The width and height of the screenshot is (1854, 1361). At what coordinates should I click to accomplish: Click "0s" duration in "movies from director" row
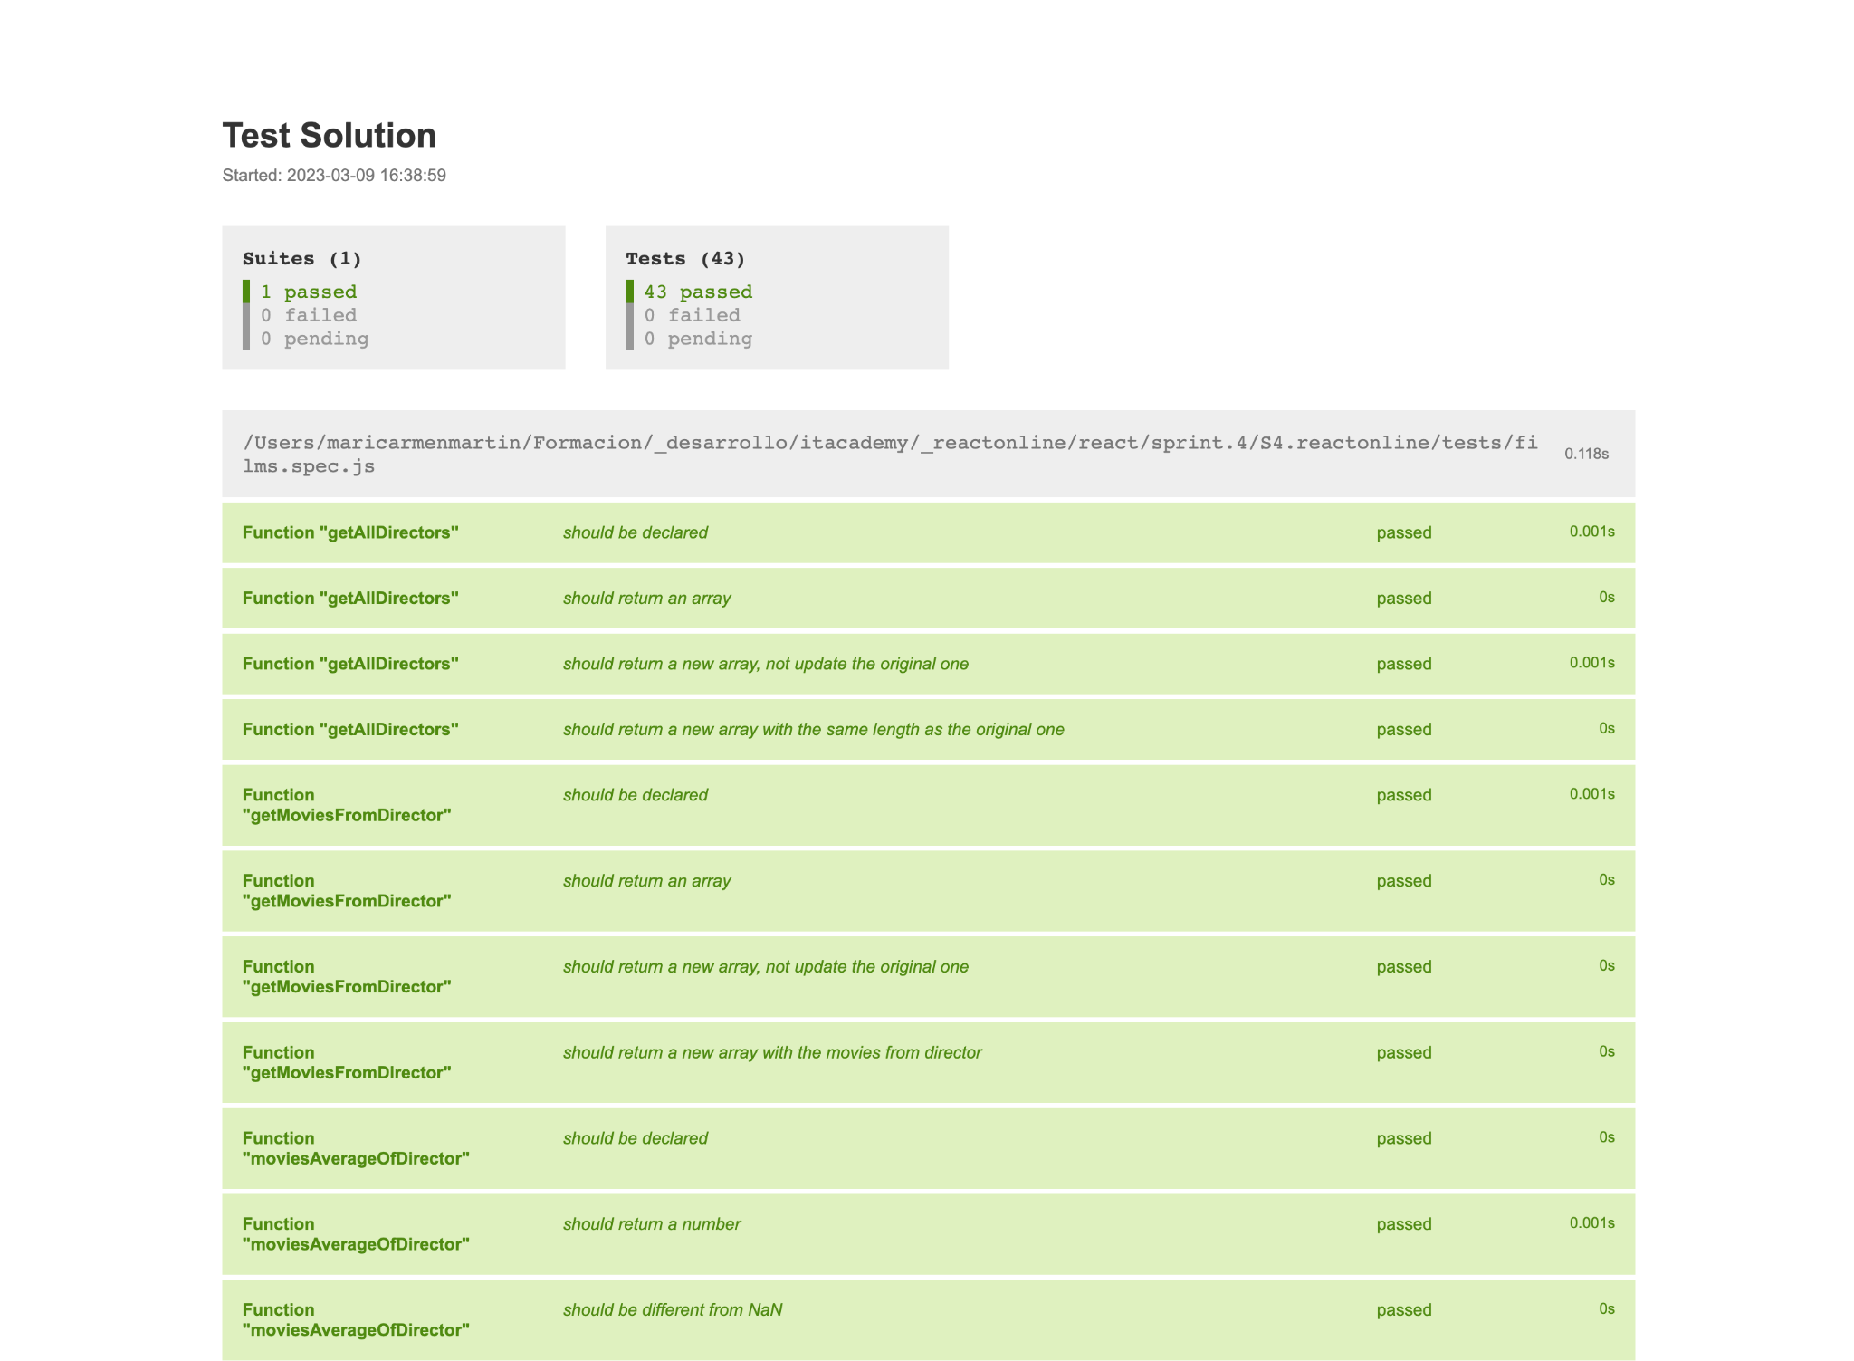(1607, 1052)
